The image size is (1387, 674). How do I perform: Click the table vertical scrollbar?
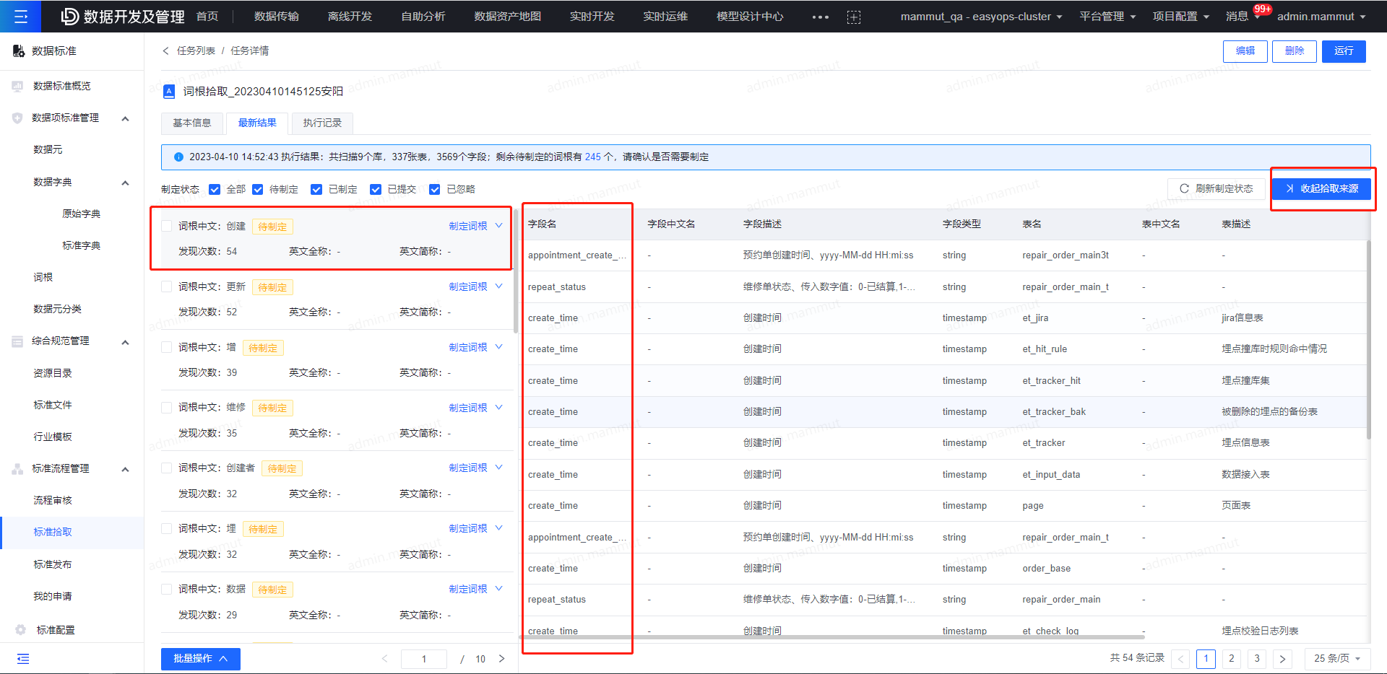[1368, 339]
